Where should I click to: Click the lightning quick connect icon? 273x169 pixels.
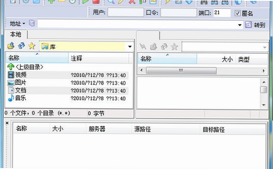click(168, 2)
